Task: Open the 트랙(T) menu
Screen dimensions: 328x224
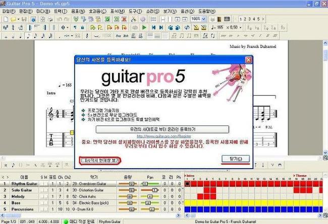Action: click(60, 11)
